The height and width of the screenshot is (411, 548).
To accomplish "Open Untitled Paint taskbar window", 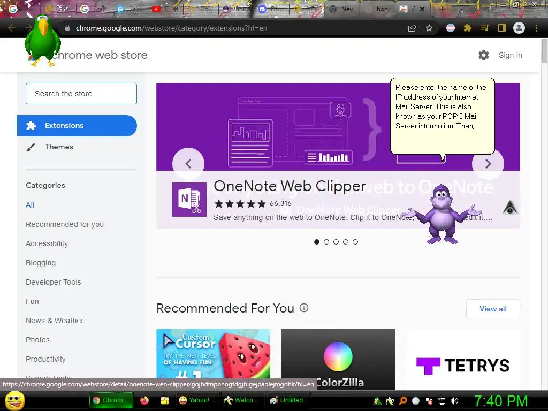I will (x=289, y=400).
